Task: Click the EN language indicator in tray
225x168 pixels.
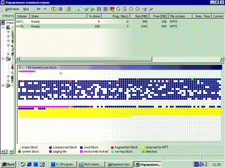Action: click(x=196, y=164)
